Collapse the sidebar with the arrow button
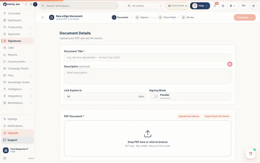This screenshot has height=163, width=260. pyautogui.click(x=35, y=4)
